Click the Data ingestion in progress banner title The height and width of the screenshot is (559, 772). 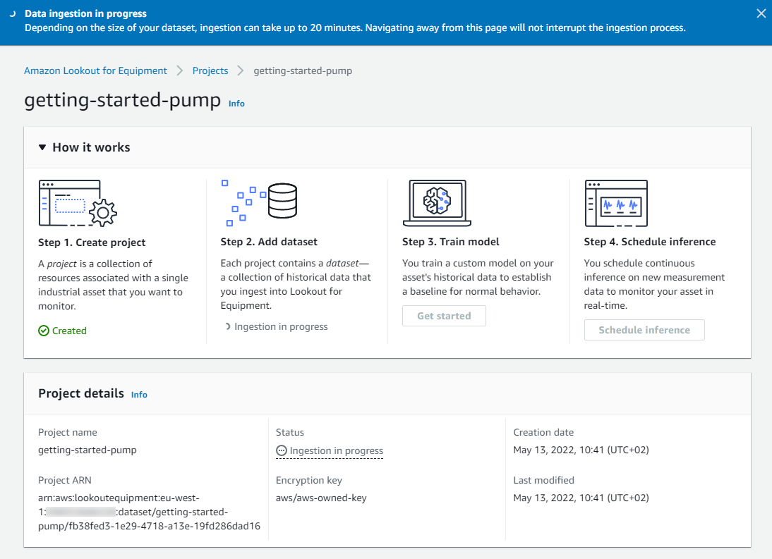click(x=85, y=14)
